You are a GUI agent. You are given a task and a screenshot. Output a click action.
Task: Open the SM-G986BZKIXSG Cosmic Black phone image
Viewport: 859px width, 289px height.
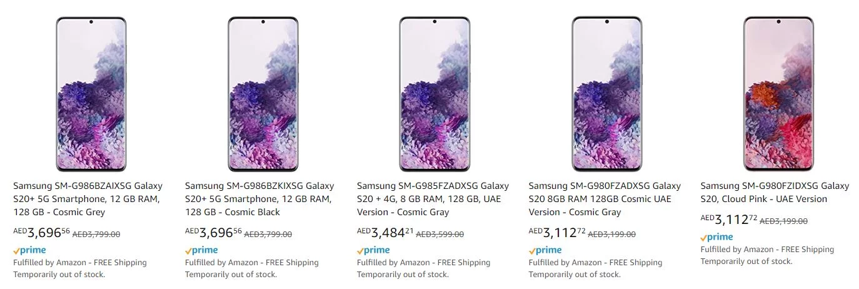coord(263,94)
